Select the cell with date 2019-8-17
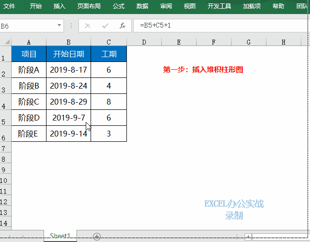 [69, 70]
